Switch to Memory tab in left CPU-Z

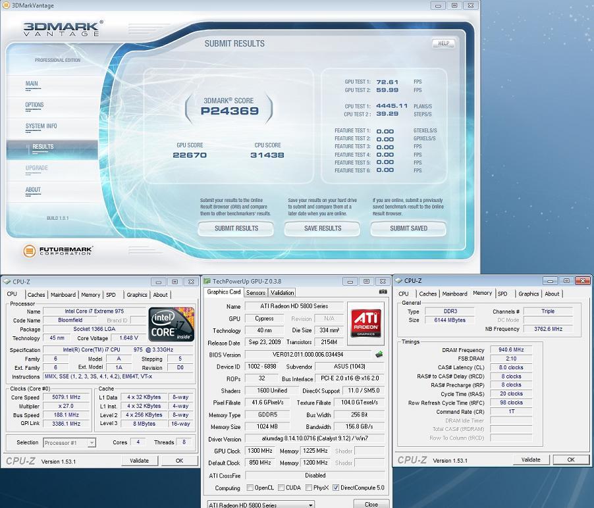(90, 295)
